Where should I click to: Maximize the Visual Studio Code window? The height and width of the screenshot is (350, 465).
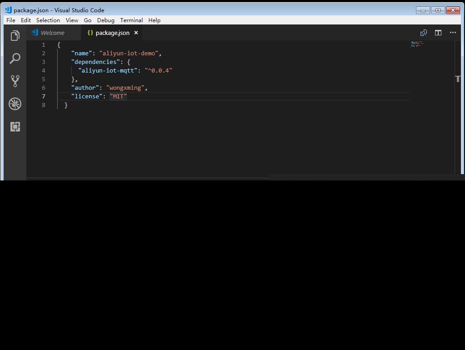point(438,10)
